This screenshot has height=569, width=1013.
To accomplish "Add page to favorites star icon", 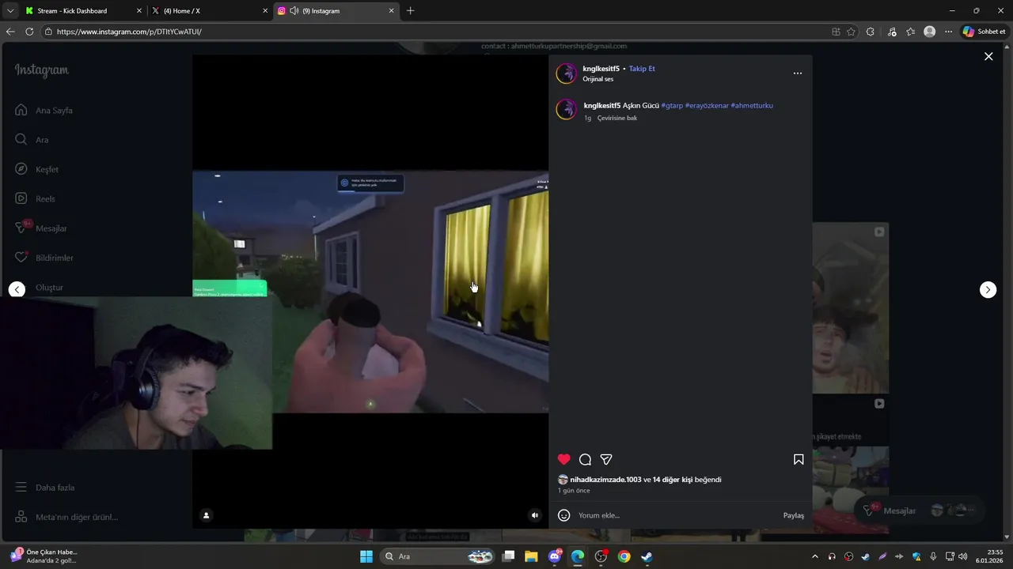I will pos(851,32).
